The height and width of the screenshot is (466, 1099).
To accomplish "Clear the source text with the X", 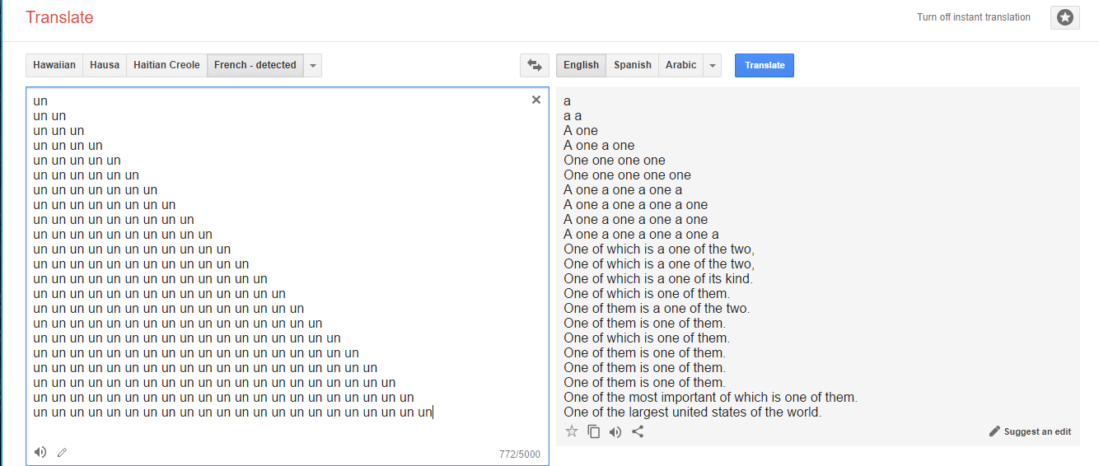I will (536, 100).
